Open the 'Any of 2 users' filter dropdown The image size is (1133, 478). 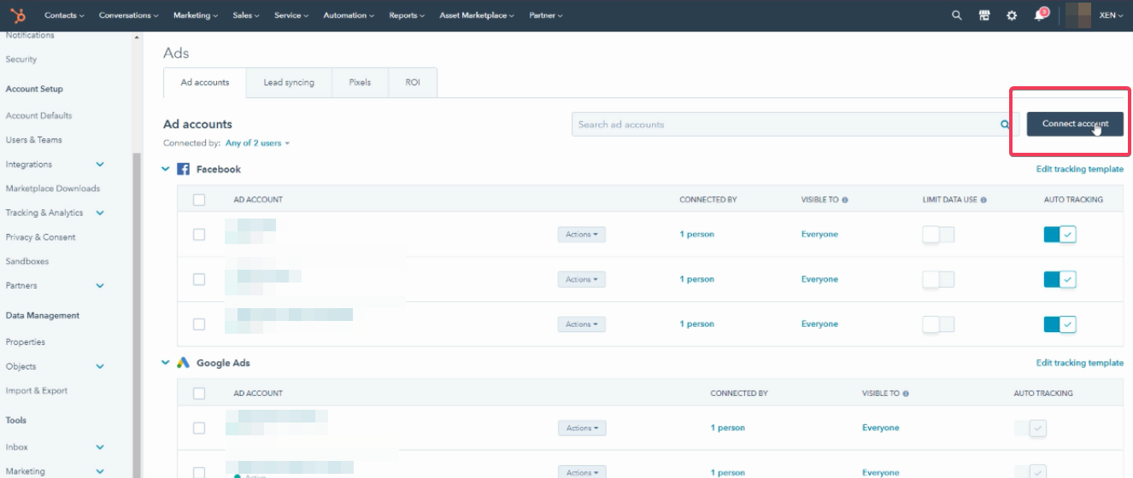(257, 143)
